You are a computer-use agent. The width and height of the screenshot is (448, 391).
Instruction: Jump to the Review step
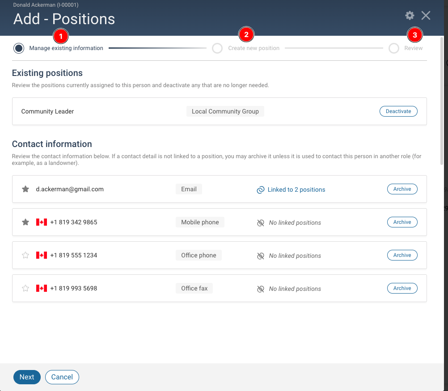point(394,48)
